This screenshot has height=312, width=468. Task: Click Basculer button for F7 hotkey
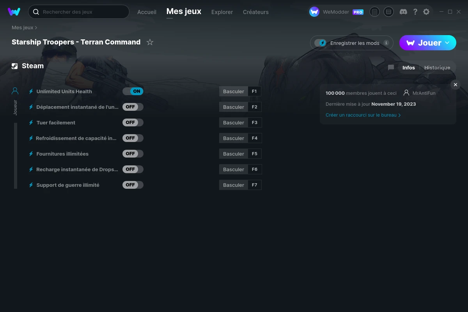point(234,185)
